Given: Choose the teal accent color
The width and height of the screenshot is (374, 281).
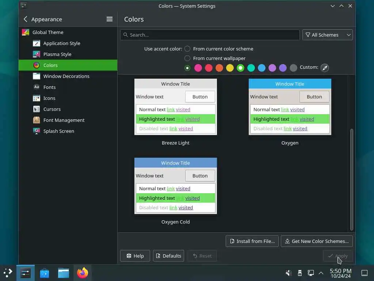Looking at the screenshot, I should (251, 68).
